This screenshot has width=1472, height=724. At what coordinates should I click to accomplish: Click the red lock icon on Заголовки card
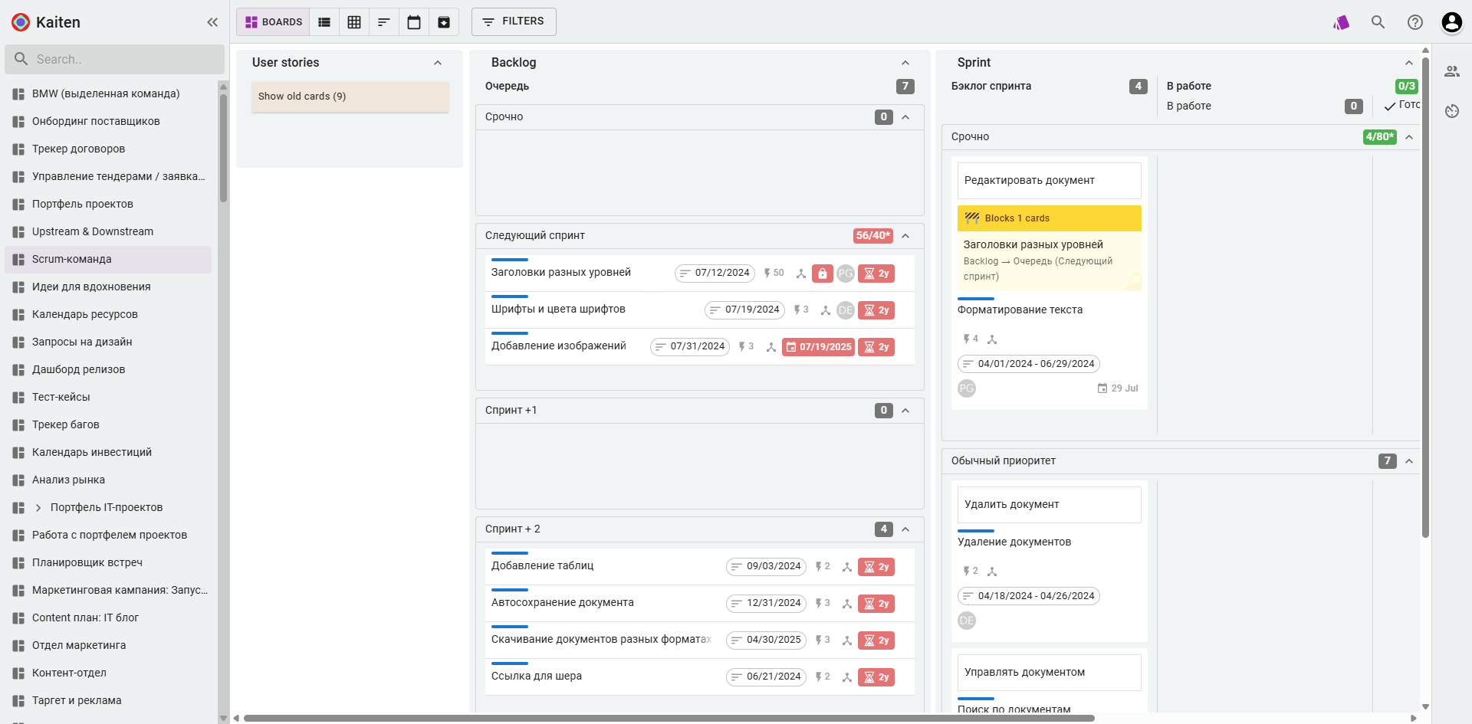coord(822,274)
